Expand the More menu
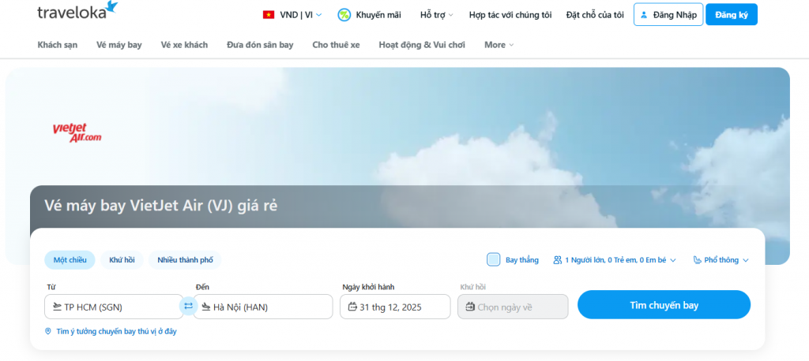 pyautogui.click(x=499, y=45)
